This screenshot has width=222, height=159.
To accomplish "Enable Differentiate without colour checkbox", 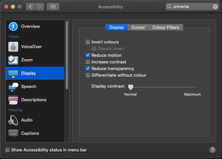I will click(88, 75).
